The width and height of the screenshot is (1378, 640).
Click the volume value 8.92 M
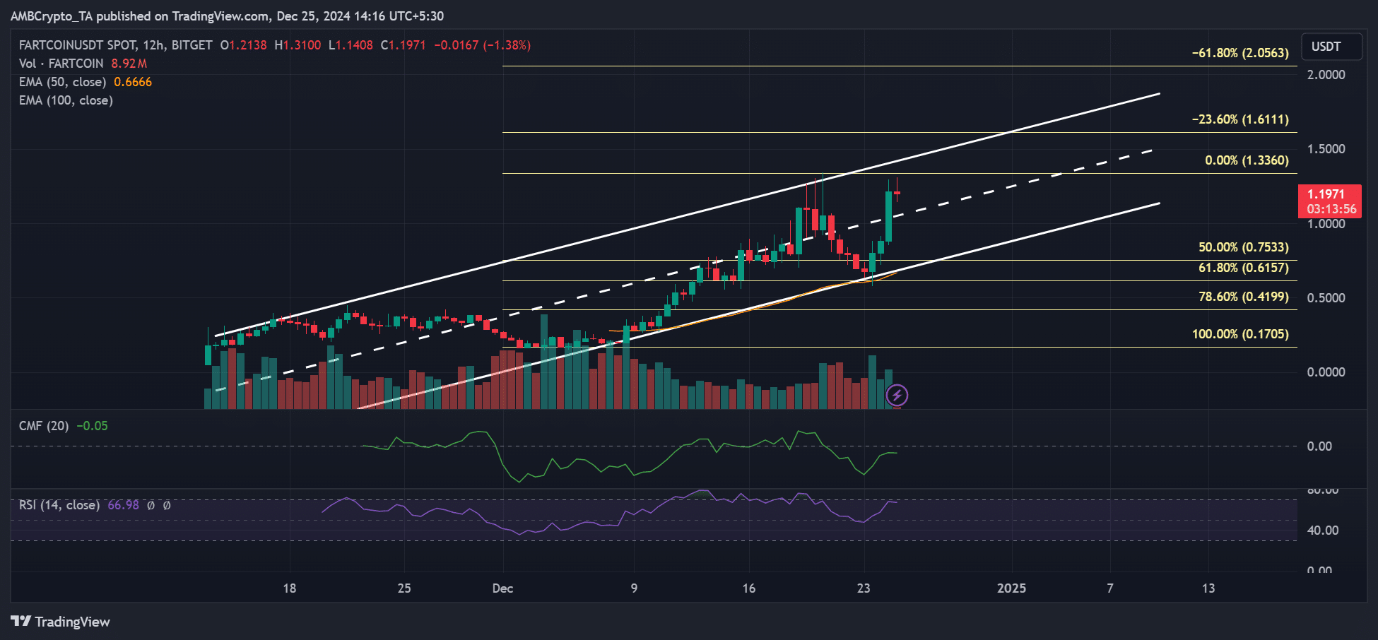pyautogui.click(x=129, y=64)
